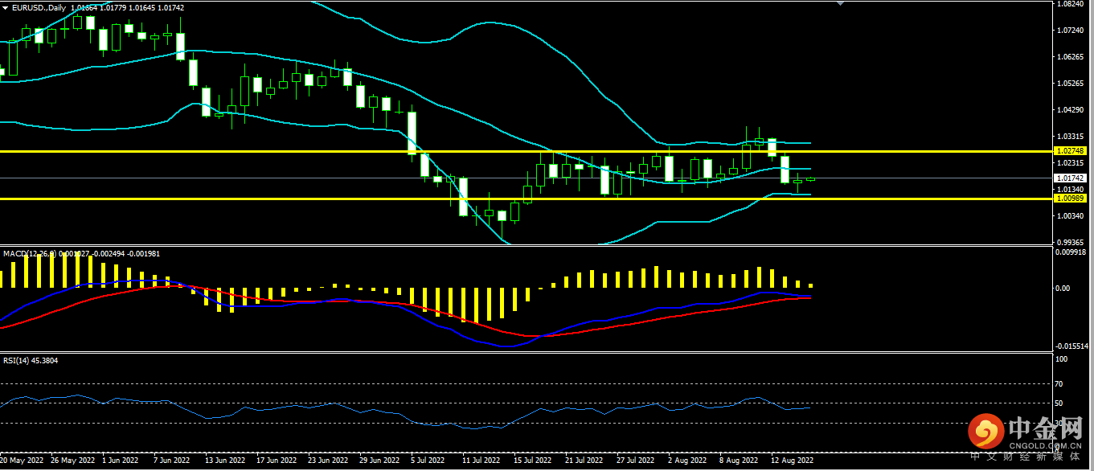Click the MACD(12,26,9) indicator label
Viewport: 1094px width, 471px height.
[x=30, y=254]
